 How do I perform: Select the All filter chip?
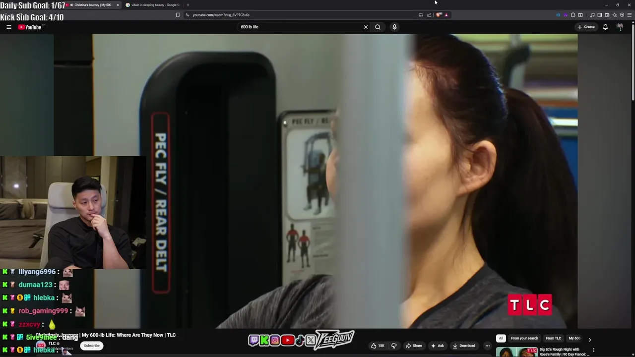501,338
